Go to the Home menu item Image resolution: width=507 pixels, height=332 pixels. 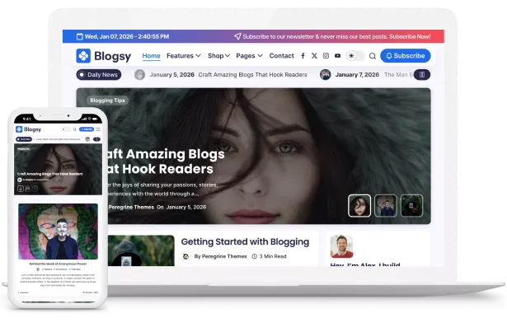[151, 56]
